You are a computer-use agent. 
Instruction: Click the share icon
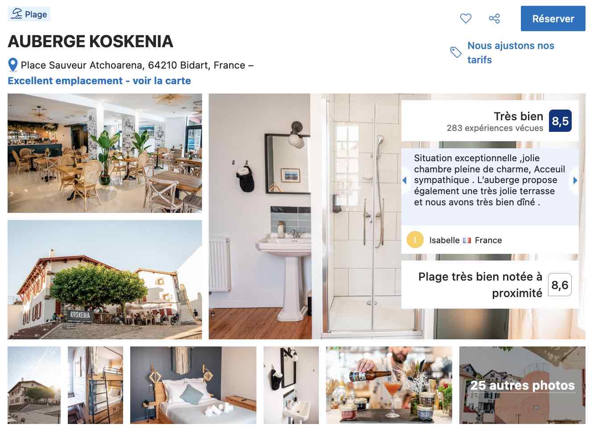coord(494,18)
